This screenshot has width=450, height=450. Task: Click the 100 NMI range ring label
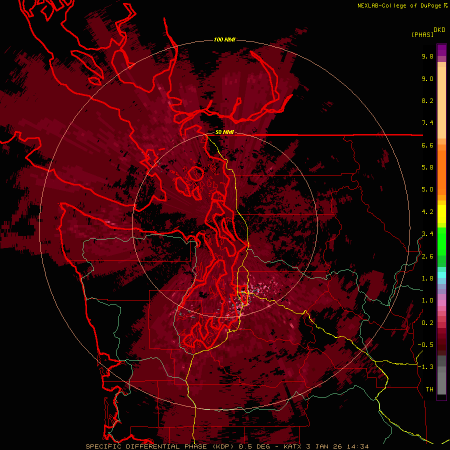tap(224, 39)
